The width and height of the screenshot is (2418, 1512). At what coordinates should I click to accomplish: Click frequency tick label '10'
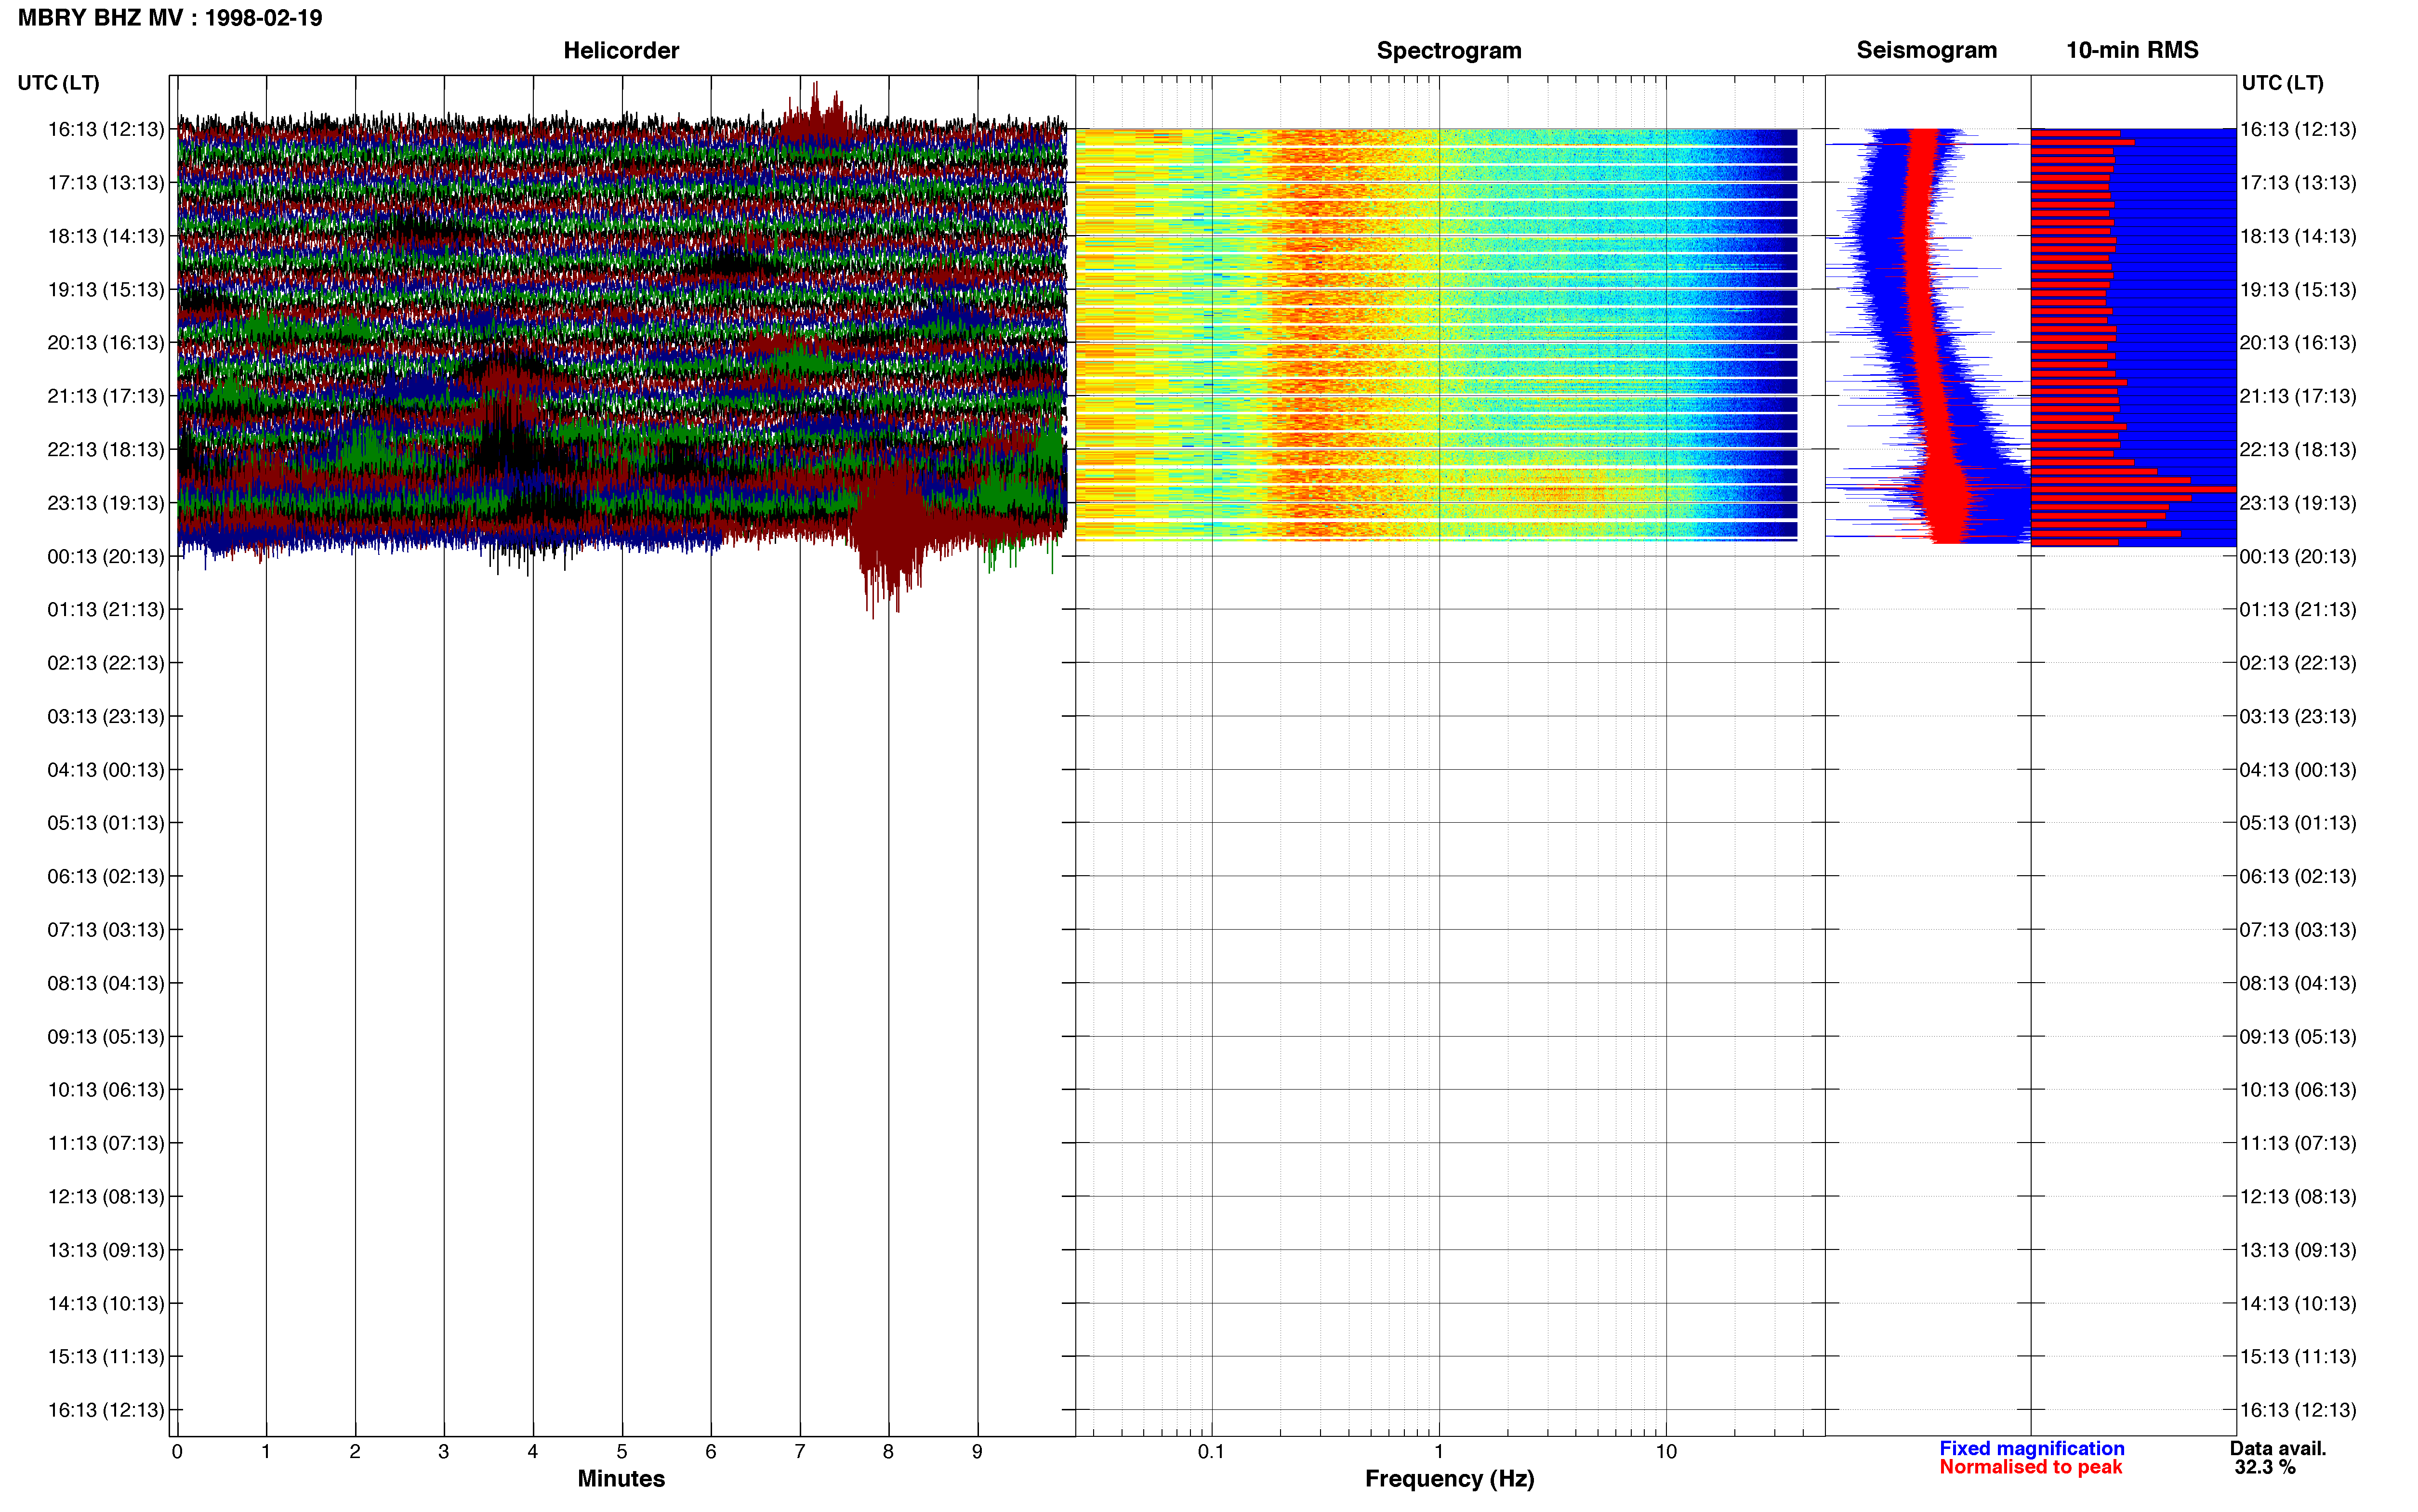pos(1666,1452)
